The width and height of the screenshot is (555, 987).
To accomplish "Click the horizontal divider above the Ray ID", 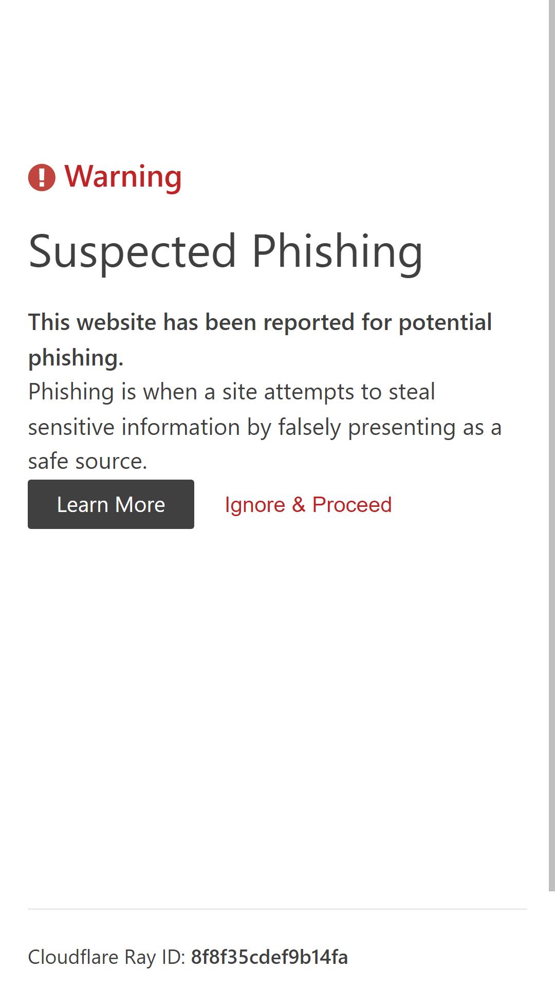I will coord(277,909).
